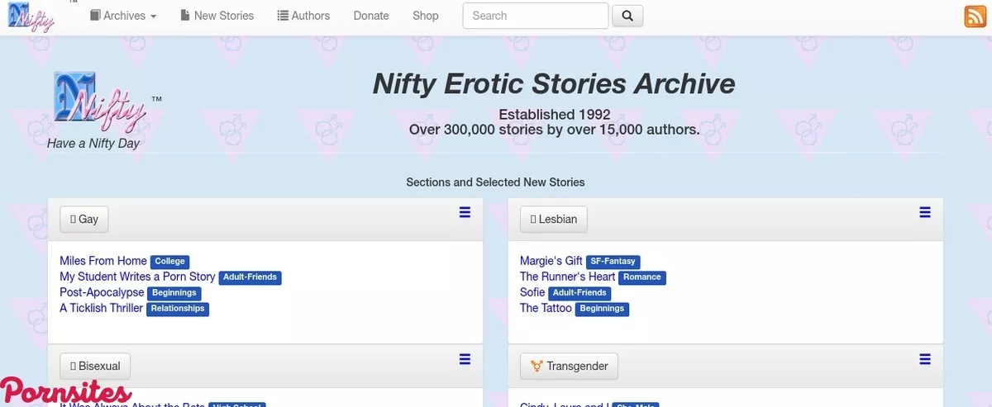Viewport: 992px width, 407px height.
Task: Click the large Nifty logo in header
Action: [x=99, y=103]
